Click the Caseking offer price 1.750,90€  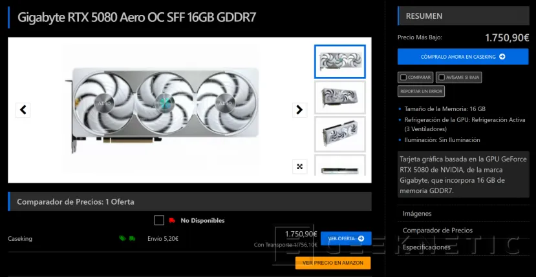301,234
